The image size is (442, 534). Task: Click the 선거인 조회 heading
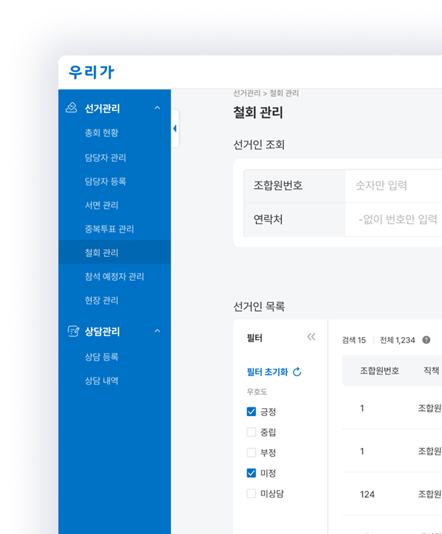tap(259, 145)
